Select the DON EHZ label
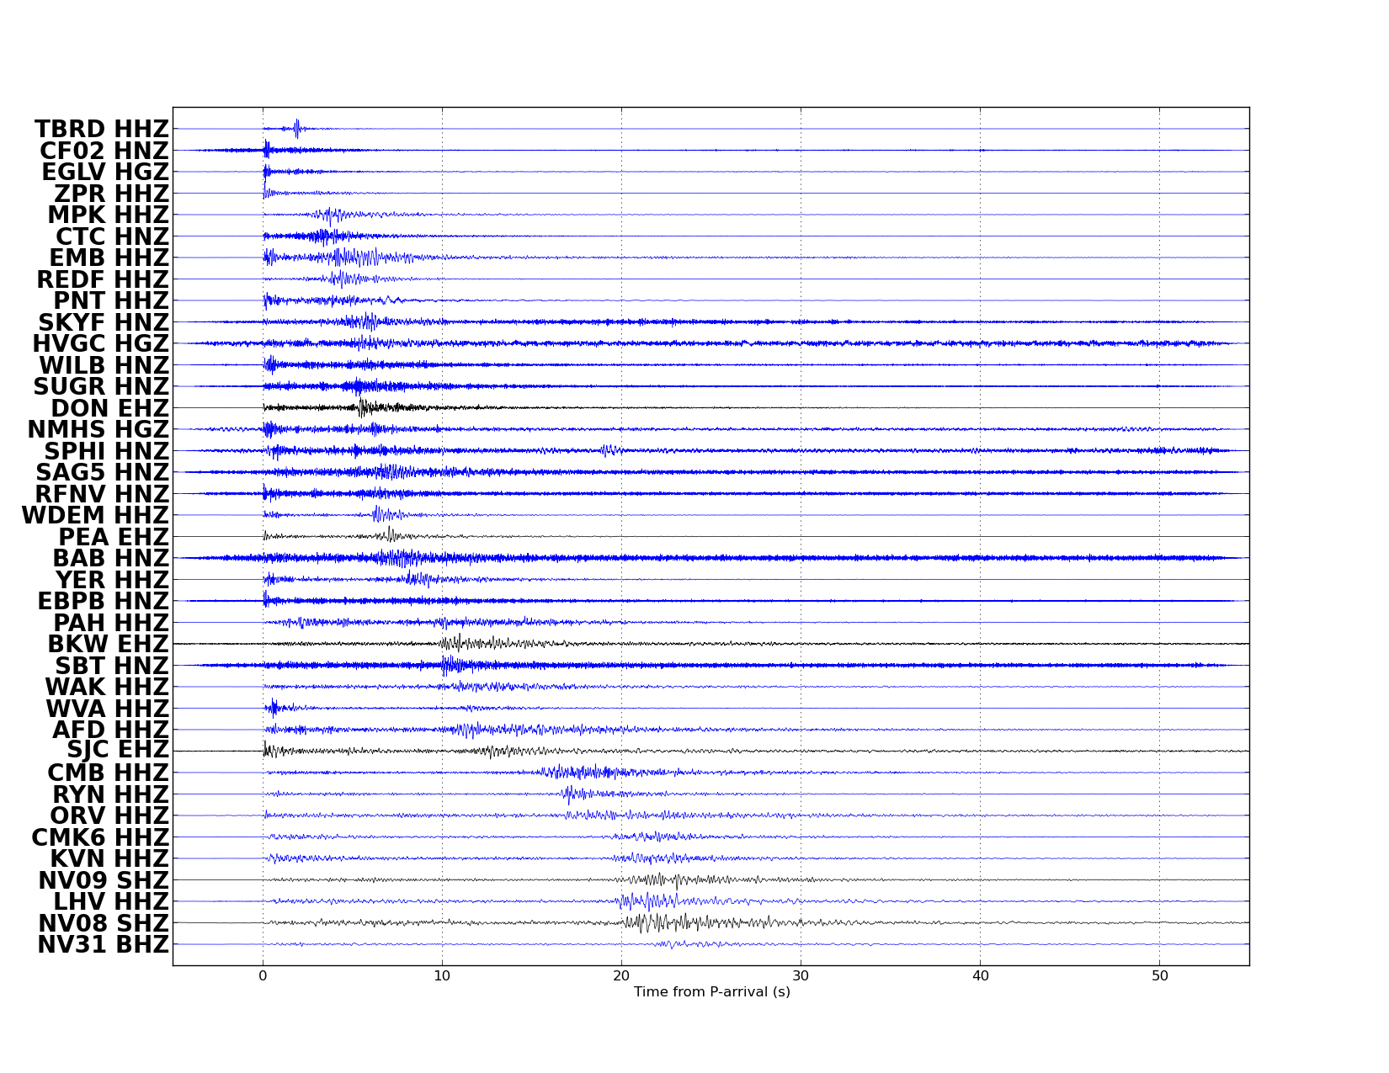 point(110,409)
